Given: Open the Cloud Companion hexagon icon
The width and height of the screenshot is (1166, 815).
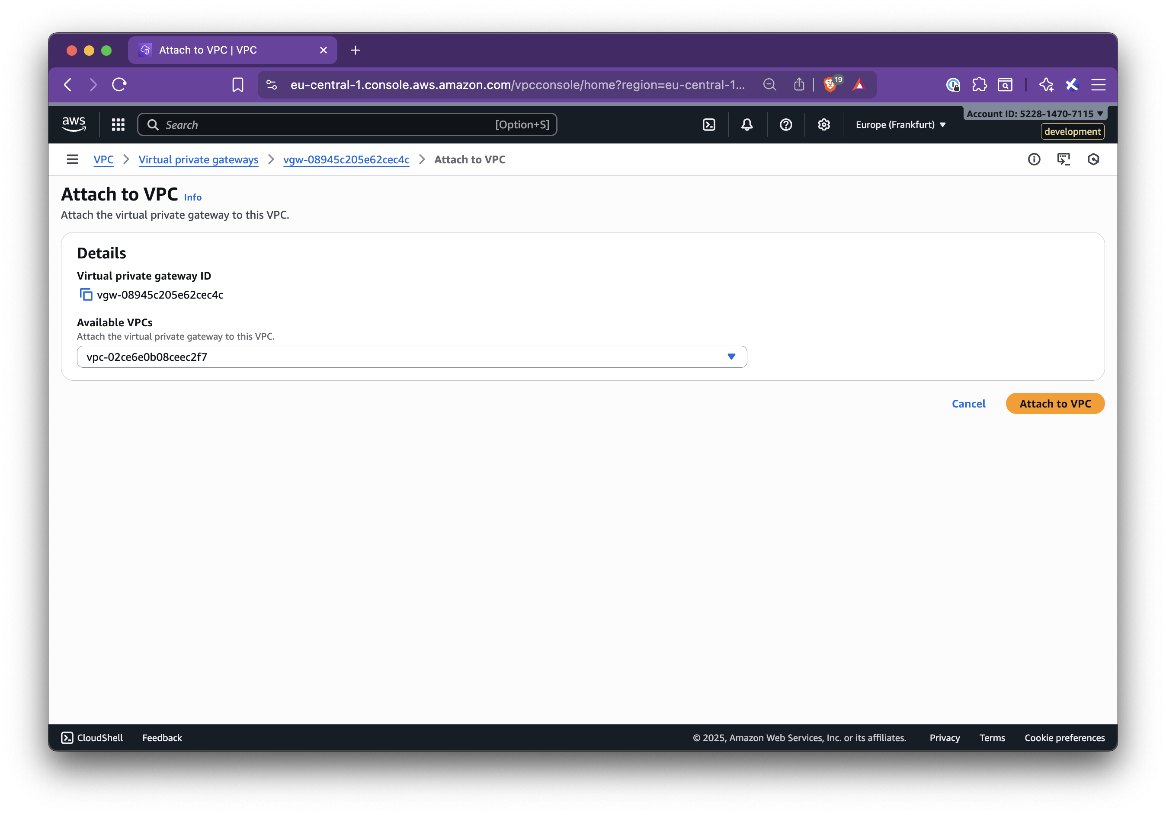Looking at the screenshot, I should coord(1094,159).
